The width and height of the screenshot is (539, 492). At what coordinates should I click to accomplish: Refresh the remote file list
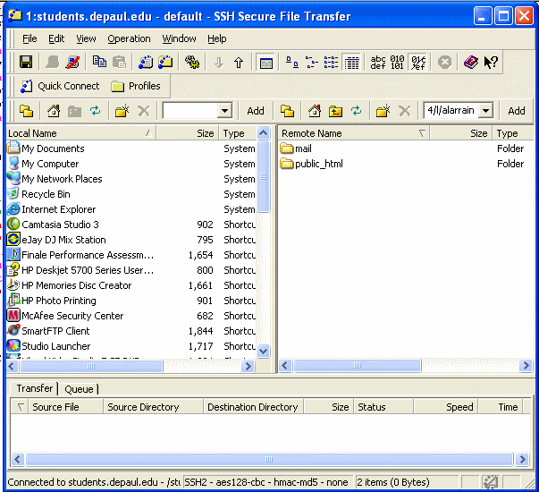coord(356,111)
